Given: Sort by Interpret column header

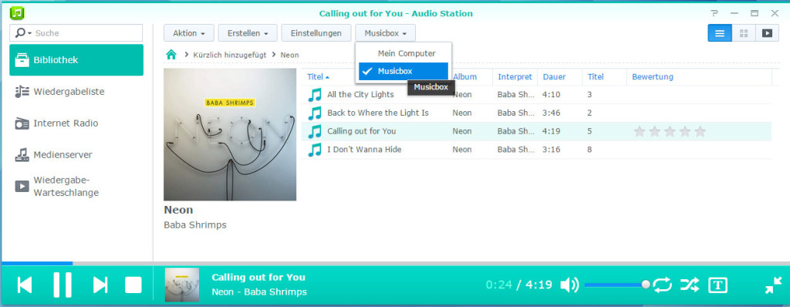Looking at the screenshot, I should click(515, 77).
